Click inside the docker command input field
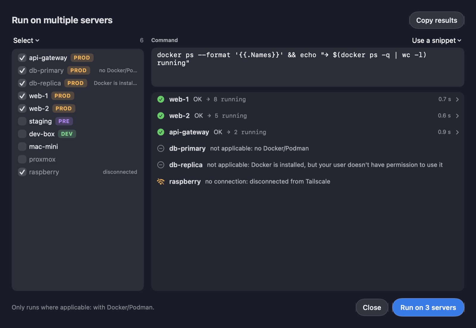This screenshot has height=328, width=476. [308, 67]
